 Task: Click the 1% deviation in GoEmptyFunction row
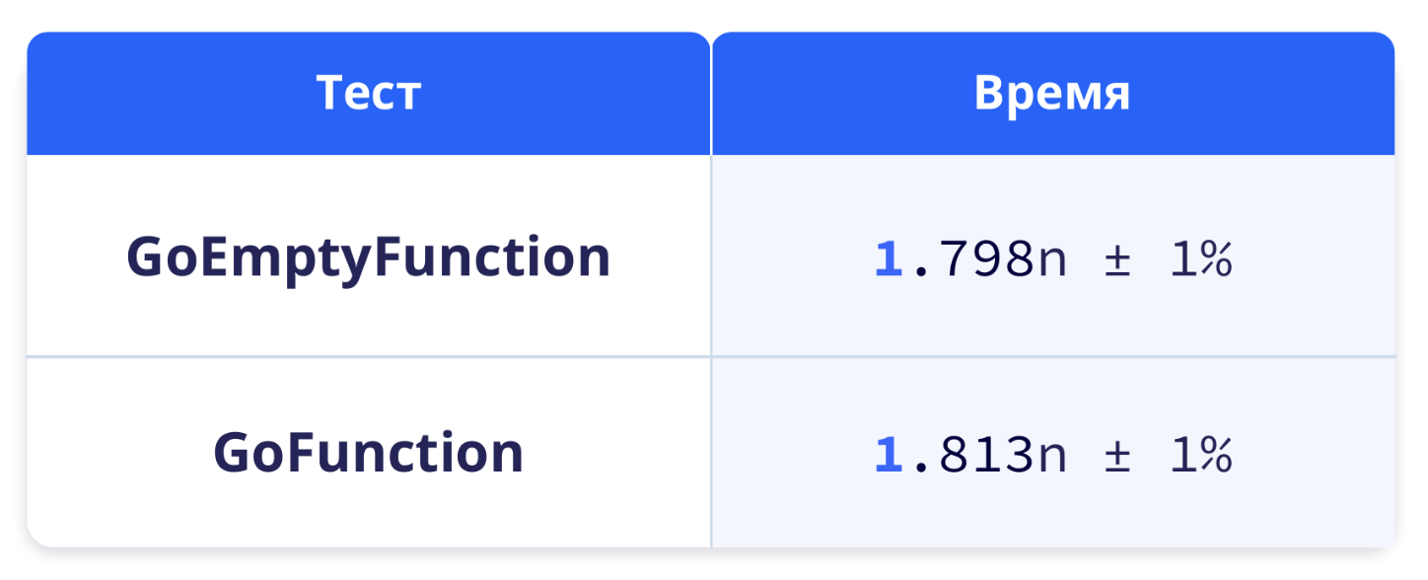(x=1200, y=260)
